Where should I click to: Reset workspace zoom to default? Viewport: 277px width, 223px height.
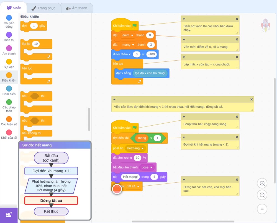pos(262,209)
